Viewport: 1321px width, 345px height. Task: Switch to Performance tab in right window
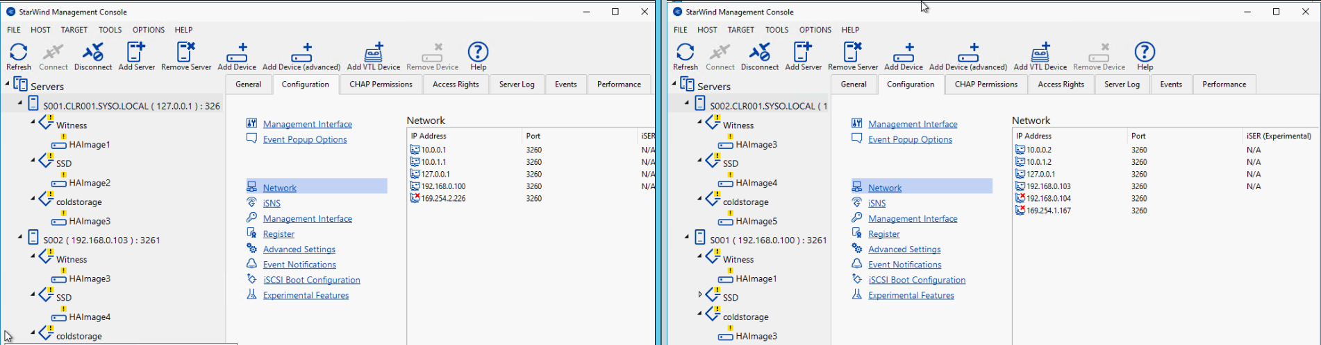tap(1224, 85)
